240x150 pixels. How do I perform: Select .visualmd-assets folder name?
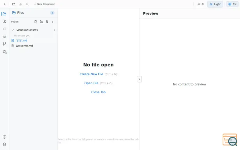coord(27,30)
